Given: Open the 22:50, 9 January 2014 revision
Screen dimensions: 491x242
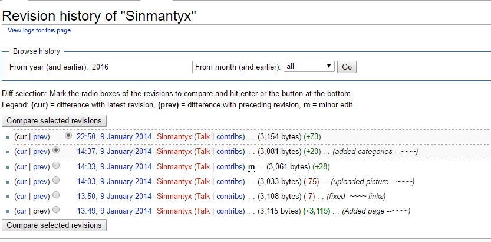Looking at the screenshot, I should [114, 137].
